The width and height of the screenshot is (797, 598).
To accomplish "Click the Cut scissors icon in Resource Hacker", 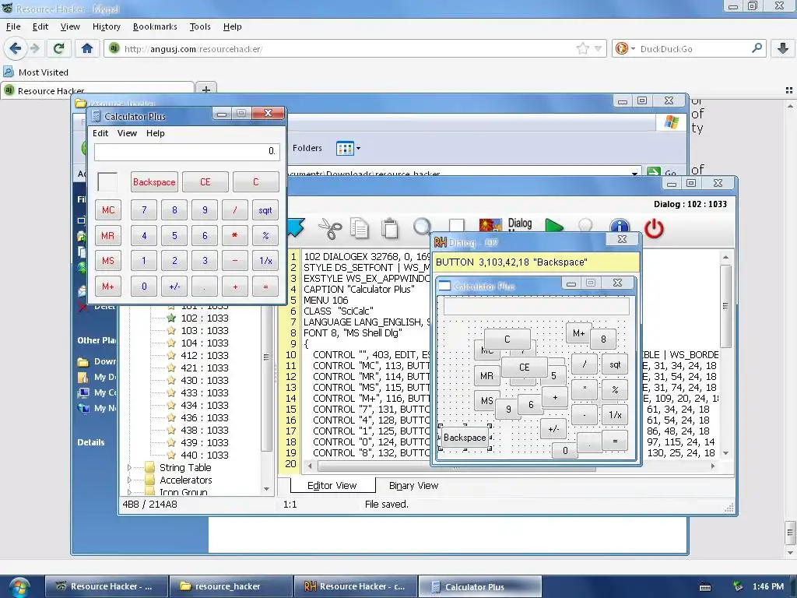I will click(x=330, y=228).
